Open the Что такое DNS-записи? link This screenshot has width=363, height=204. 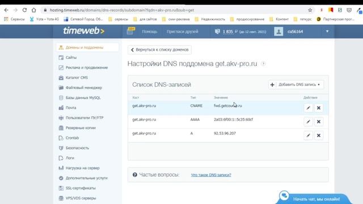211,175
